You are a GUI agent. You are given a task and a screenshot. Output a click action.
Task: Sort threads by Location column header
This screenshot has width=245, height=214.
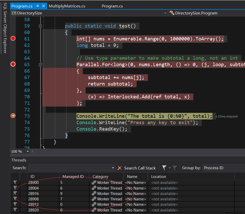coord(191,176)
